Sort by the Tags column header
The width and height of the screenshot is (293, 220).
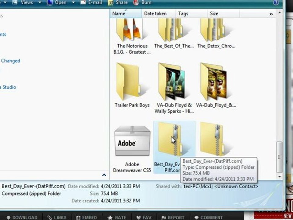192,14
